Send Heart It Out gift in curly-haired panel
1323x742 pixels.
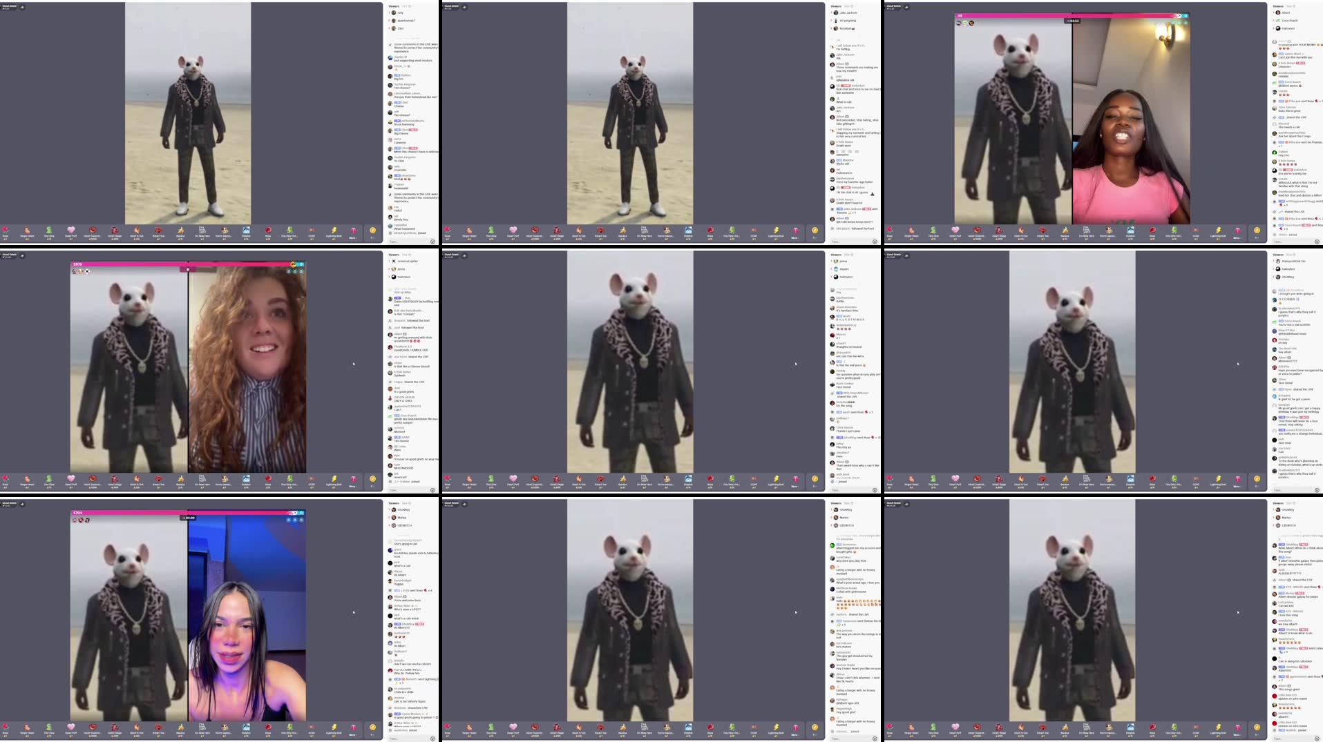pyautogui.click(x=136, y=480)
